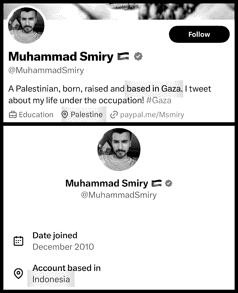The height and width of the screenshot is (293, 238).
Task: Click the chain link icon before paypal.me
Action: click(x=114, y=115)
